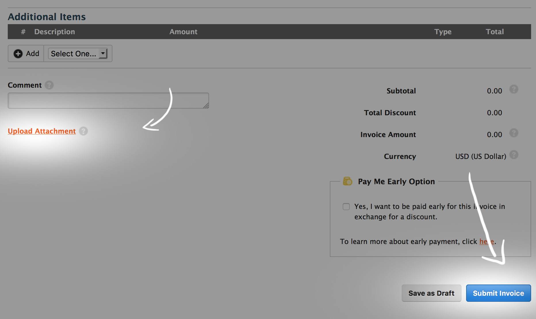Image resolution: width=536 pixels, height=319 pixels.
Task: Click the help icon next to Comment
Action: pos(49,85)
